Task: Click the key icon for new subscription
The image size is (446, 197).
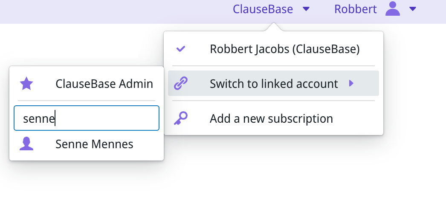Action: click(x=181, y=118)
